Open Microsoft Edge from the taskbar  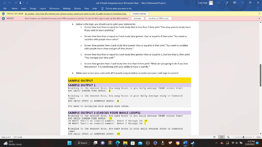point(118,143)
